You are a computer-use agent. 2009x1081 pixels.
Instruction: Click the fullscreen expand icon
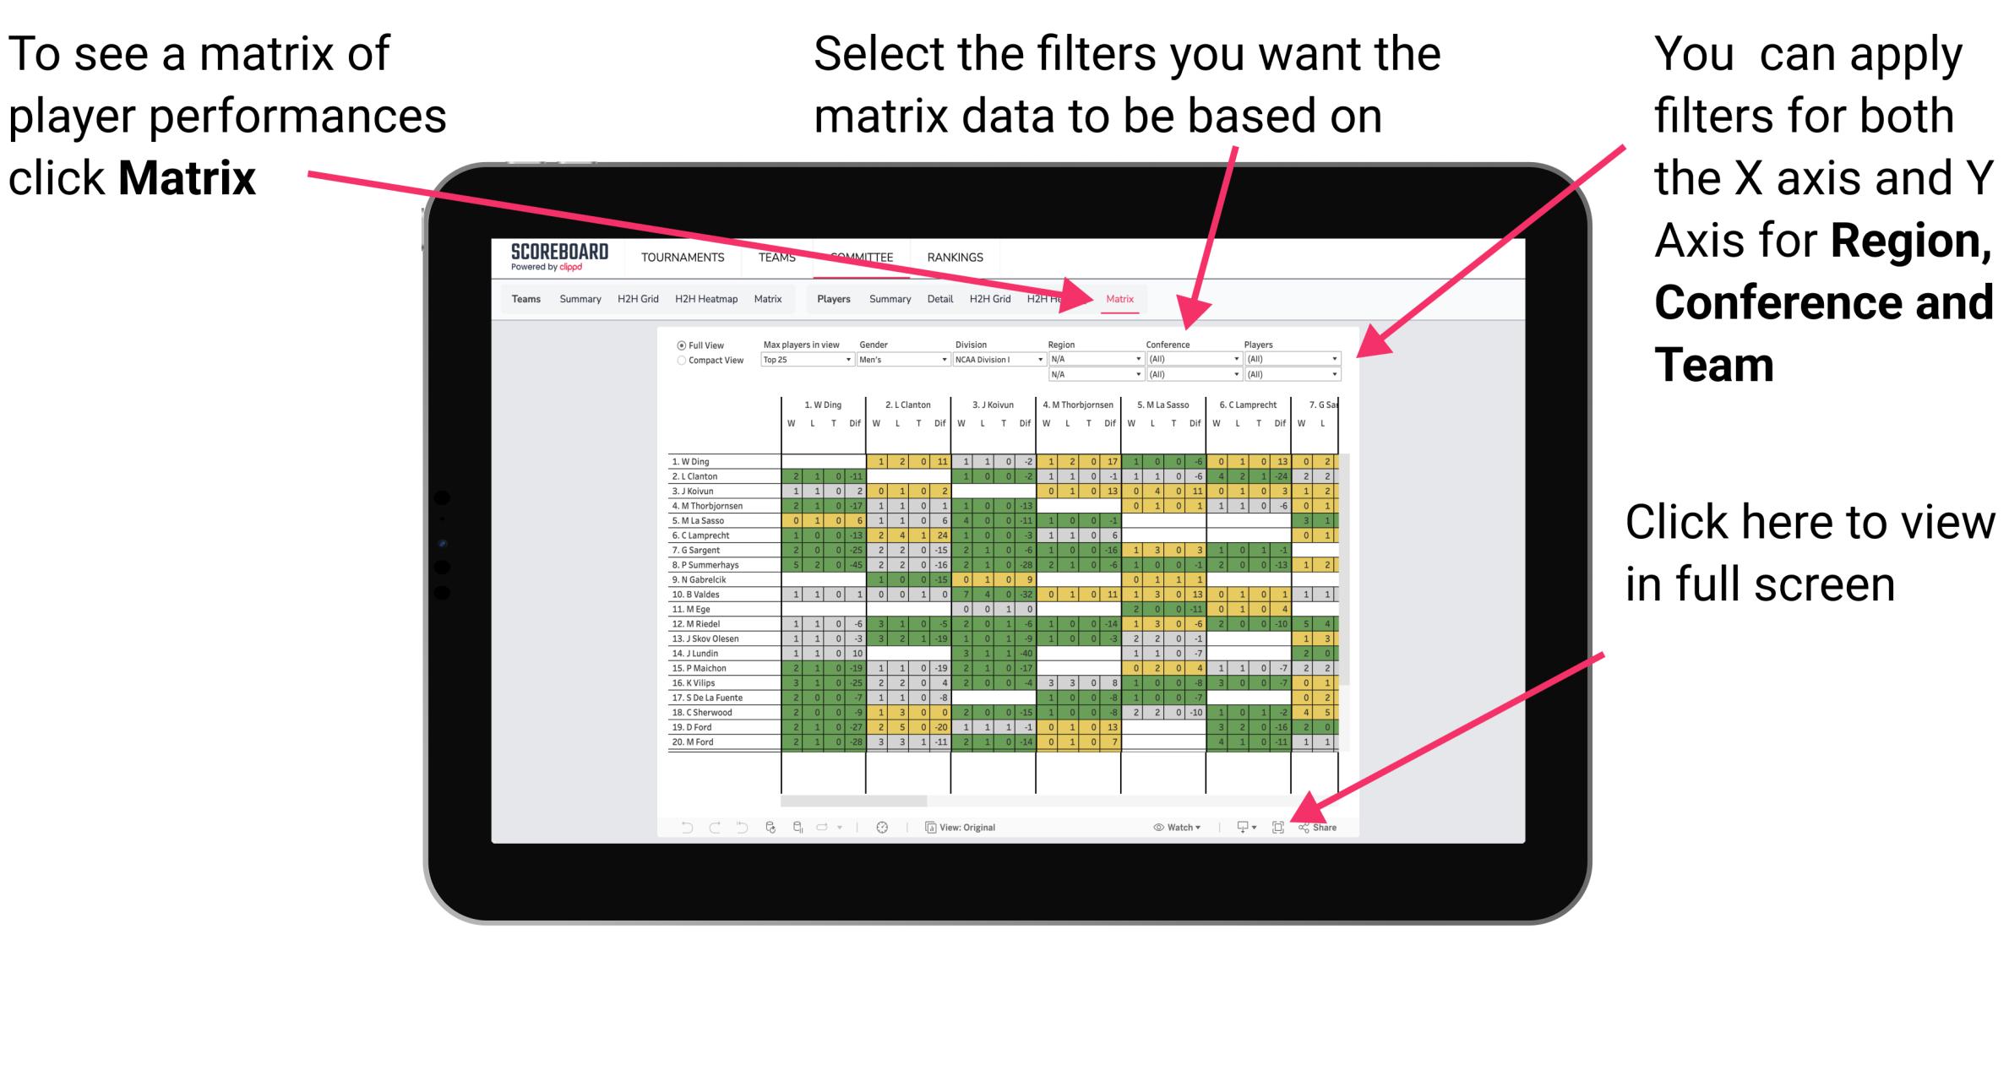coord(1277,825)
